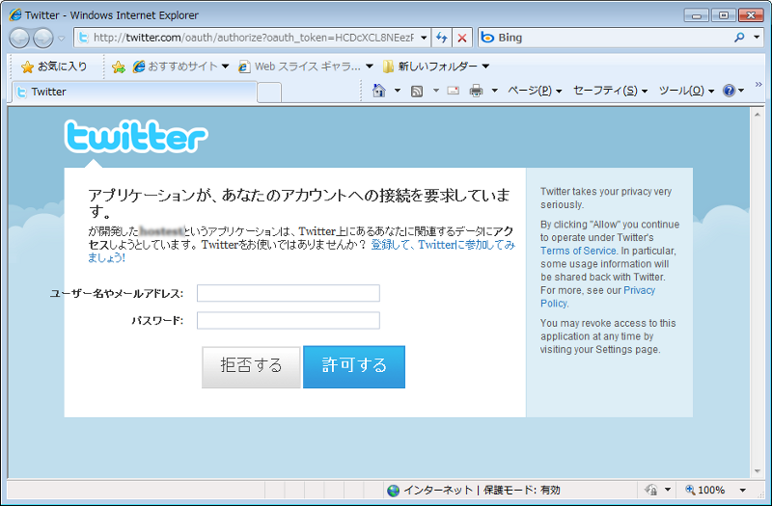The image size is (772, 506).
Task: Open a new blank tab
Action: pyautogui.click(x=269, y=93)
